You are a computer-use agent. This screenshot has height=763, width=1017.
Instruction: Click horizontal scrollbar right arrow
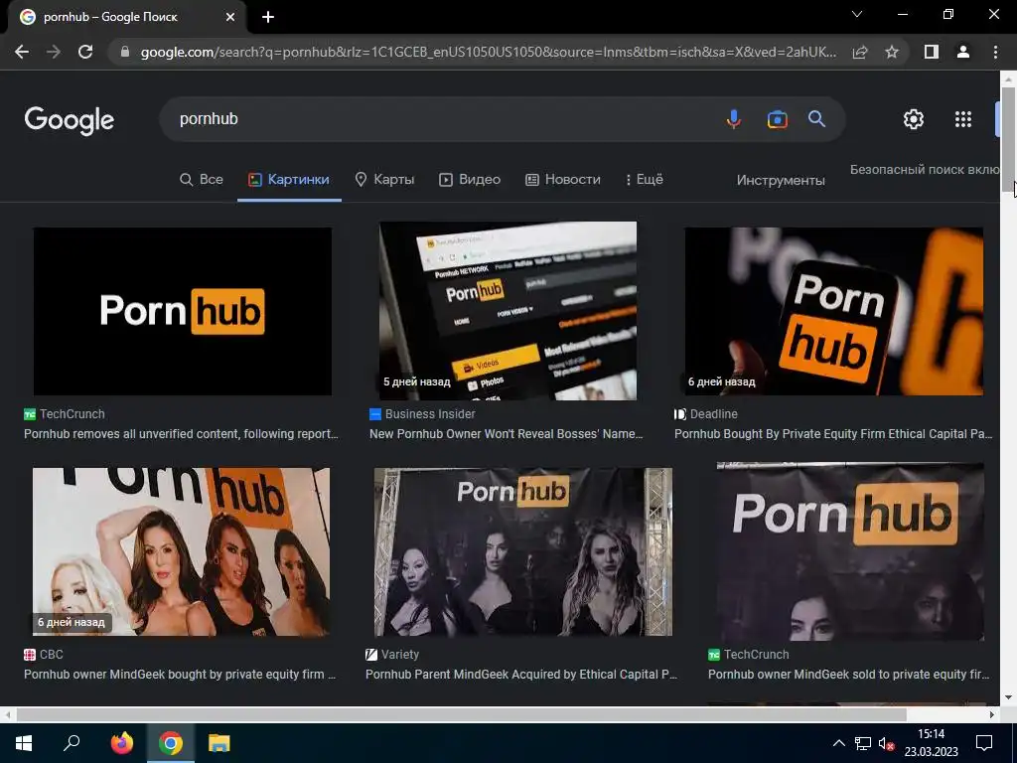click(x=992, y=714)
